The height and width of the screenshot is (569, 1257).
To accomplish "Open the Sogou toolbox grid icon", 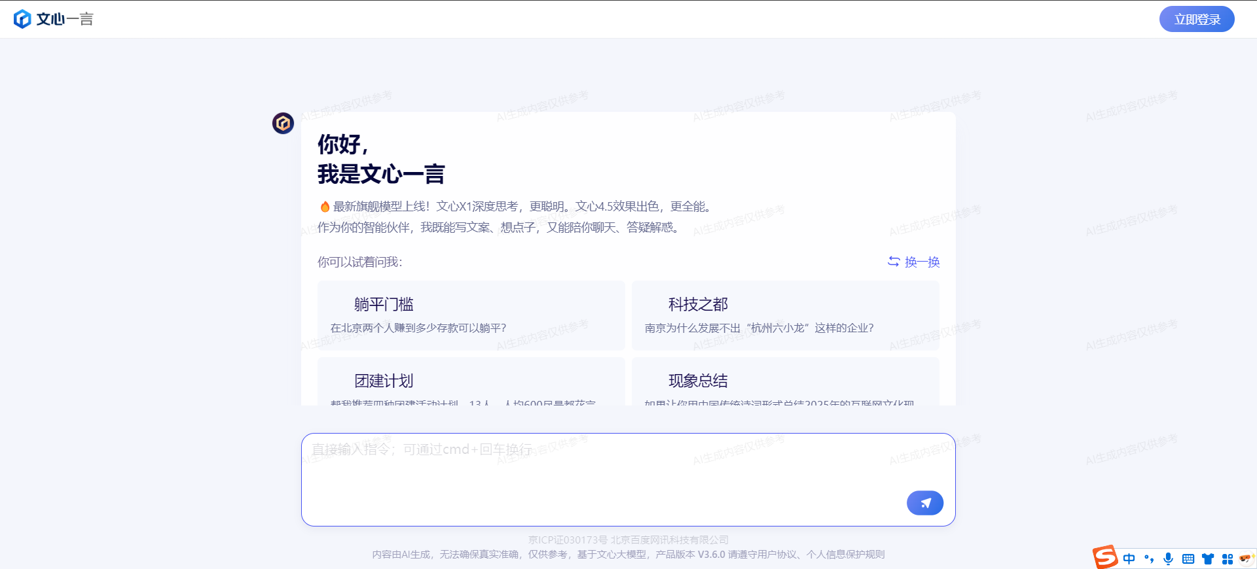I will click(1228, 559).
